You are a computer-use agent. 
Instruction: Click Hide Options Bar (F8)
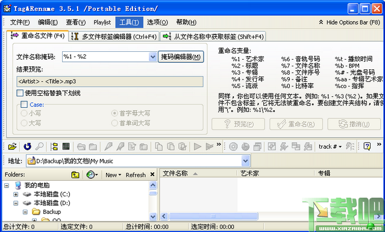(349, 22)
